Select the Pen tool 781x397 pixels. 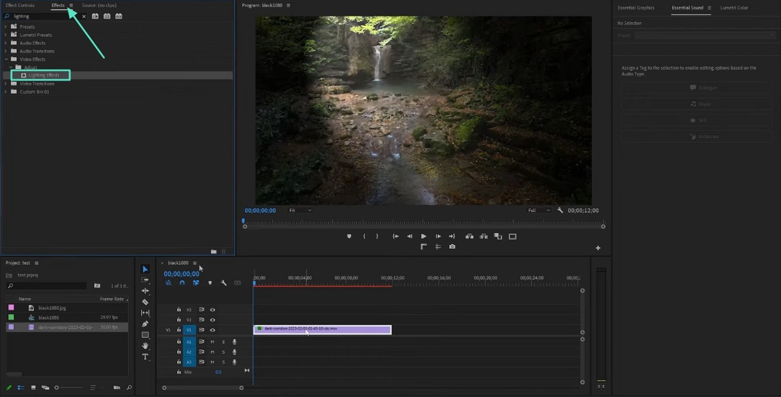click(x=145, y=324)
